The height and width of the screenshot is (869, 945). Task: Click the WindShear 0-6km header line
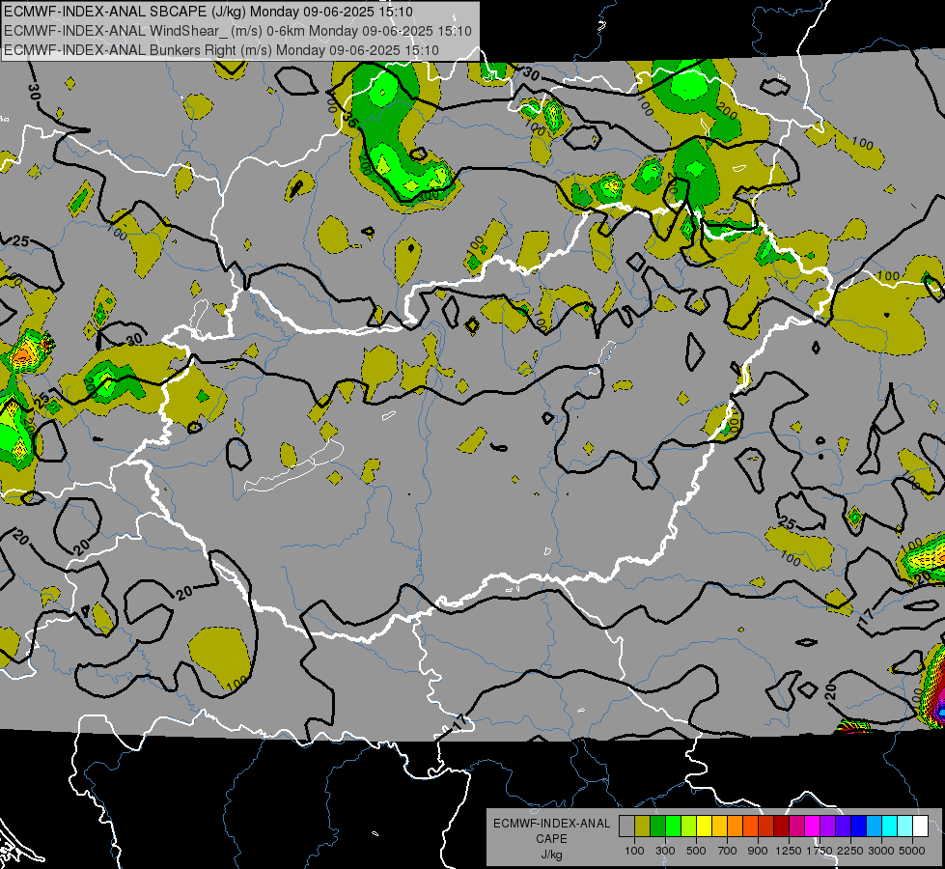[238, 31]
